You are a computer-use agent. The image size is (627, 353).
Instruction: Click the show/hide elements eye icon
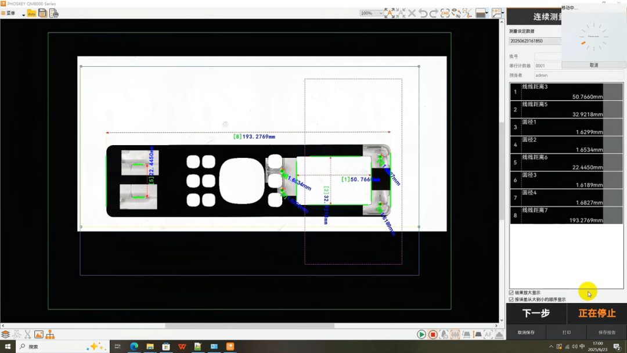(456, 13)
